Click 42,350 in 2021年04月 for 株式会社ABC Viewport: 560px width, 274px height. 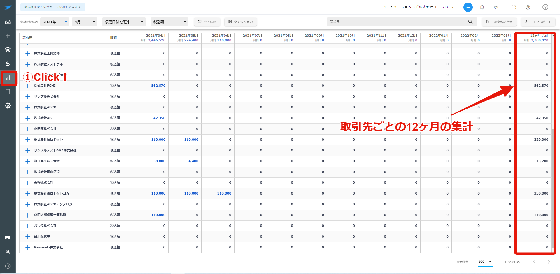[x=159, y=118]
